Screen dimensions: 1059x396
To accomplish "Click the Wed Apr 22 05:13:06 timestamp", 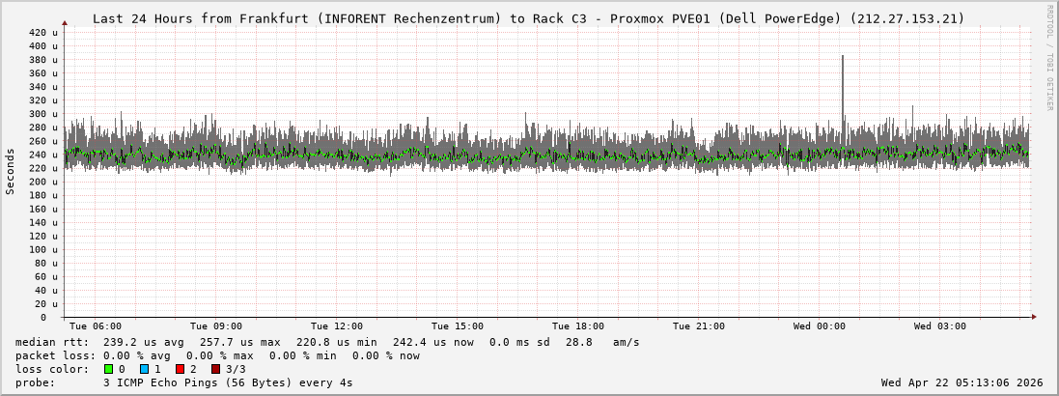I will pyautogui.click(x=961, y=382).
